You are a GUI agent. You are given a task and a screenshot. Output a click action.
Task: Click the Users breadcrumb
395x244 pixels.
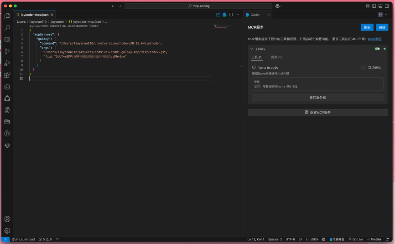pos(21,22)
